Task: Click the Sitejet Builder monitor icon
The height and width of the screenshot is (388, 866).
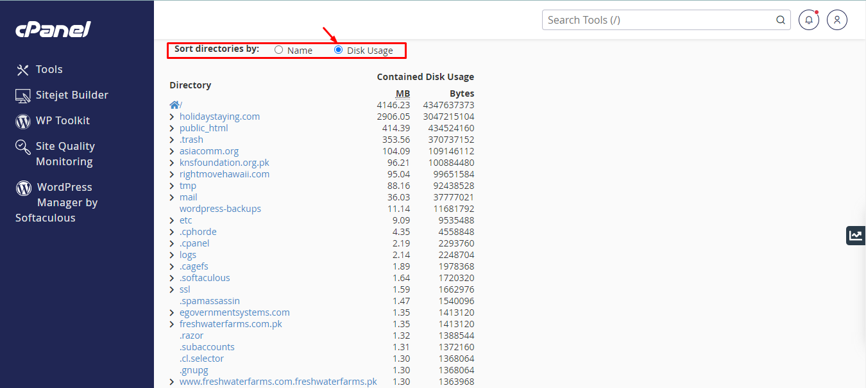Action: pos(23,95)
